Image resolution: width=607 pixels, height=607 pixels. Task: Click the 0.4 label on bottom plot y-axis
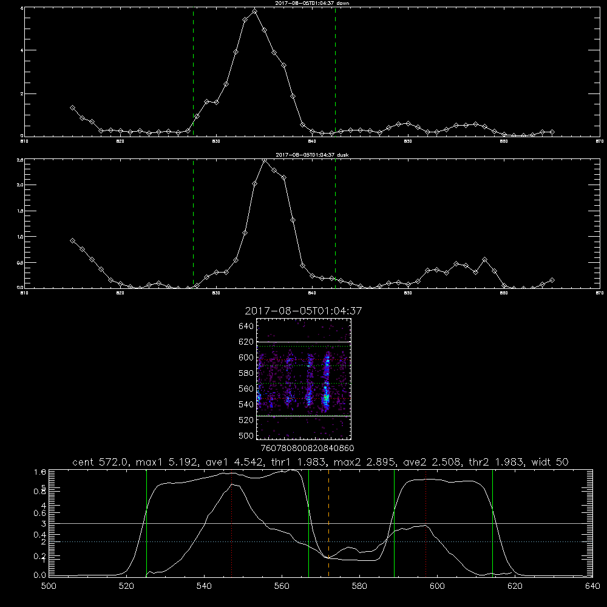pyautogui.click(x=40, y=535)
